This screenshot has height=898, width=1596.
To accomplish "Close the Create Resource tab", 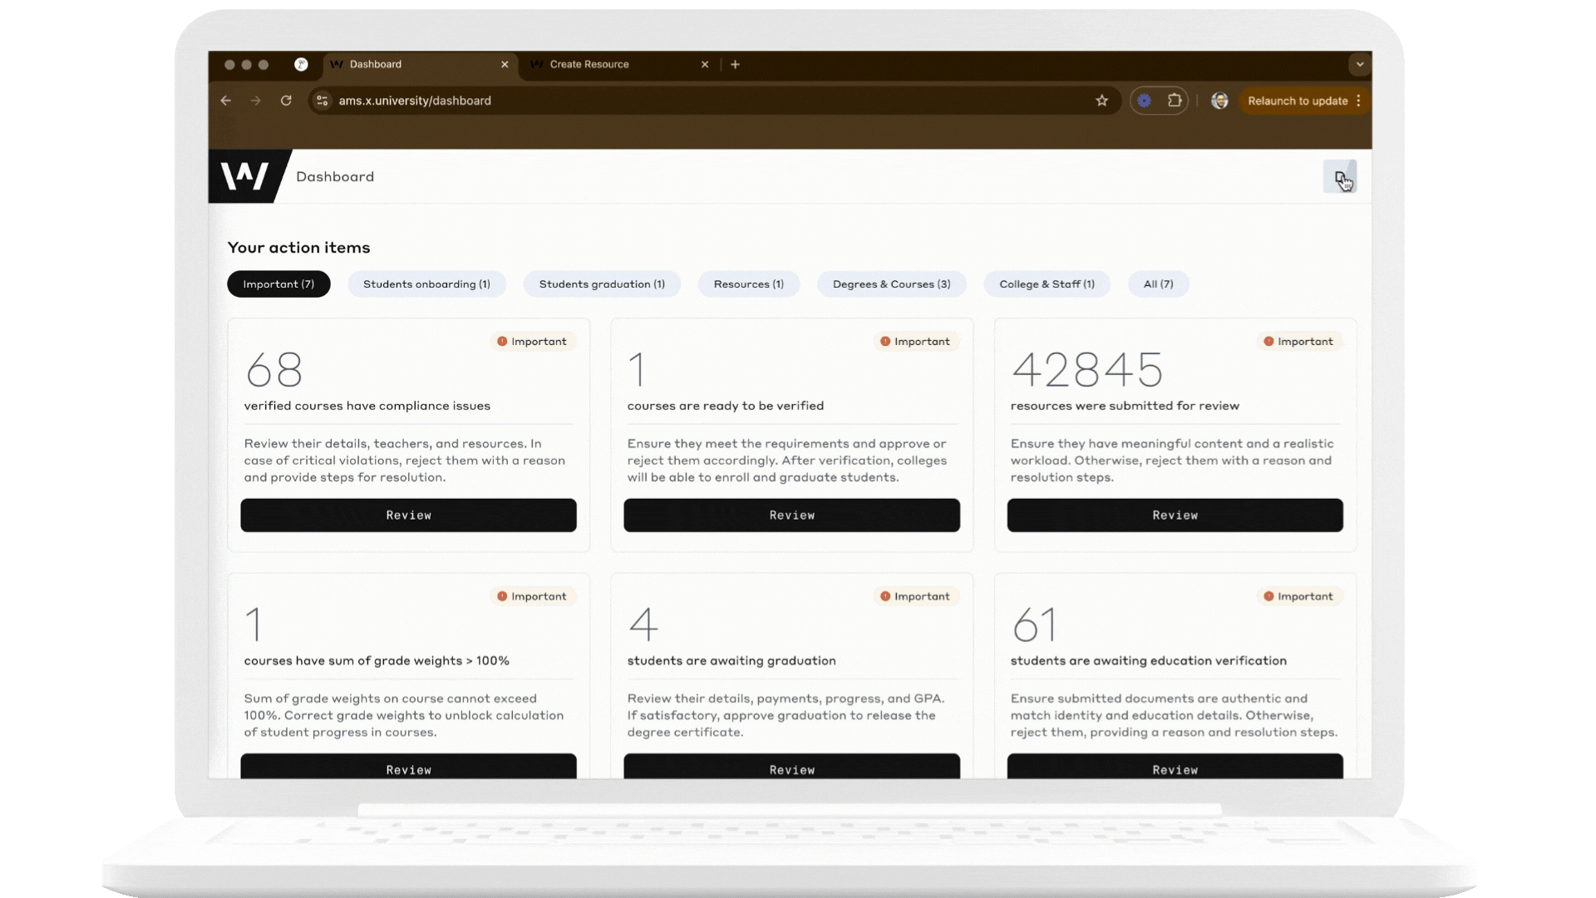I will 705,64.
